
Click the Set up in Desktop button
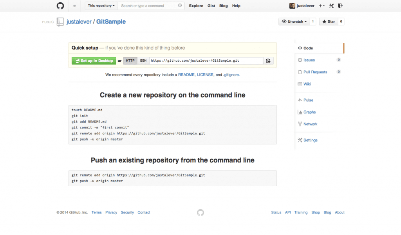click(94, 61)
